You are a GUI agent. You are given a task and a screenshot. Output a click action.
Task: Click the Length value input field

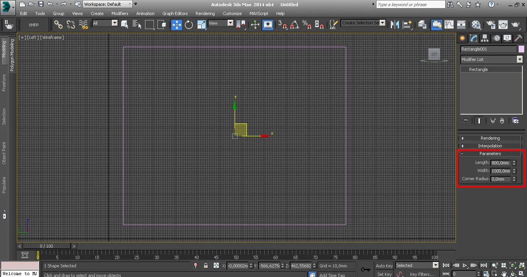point(501,163)
